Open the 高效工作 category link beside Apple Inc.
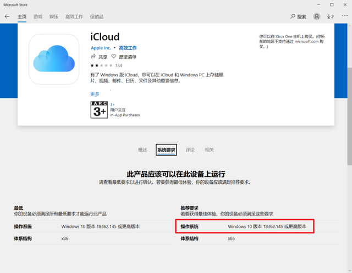 [x=128, y=48]
